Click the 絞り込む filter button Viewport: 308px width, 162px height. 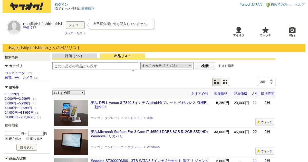pyautogui.click(x=27, y=147)
